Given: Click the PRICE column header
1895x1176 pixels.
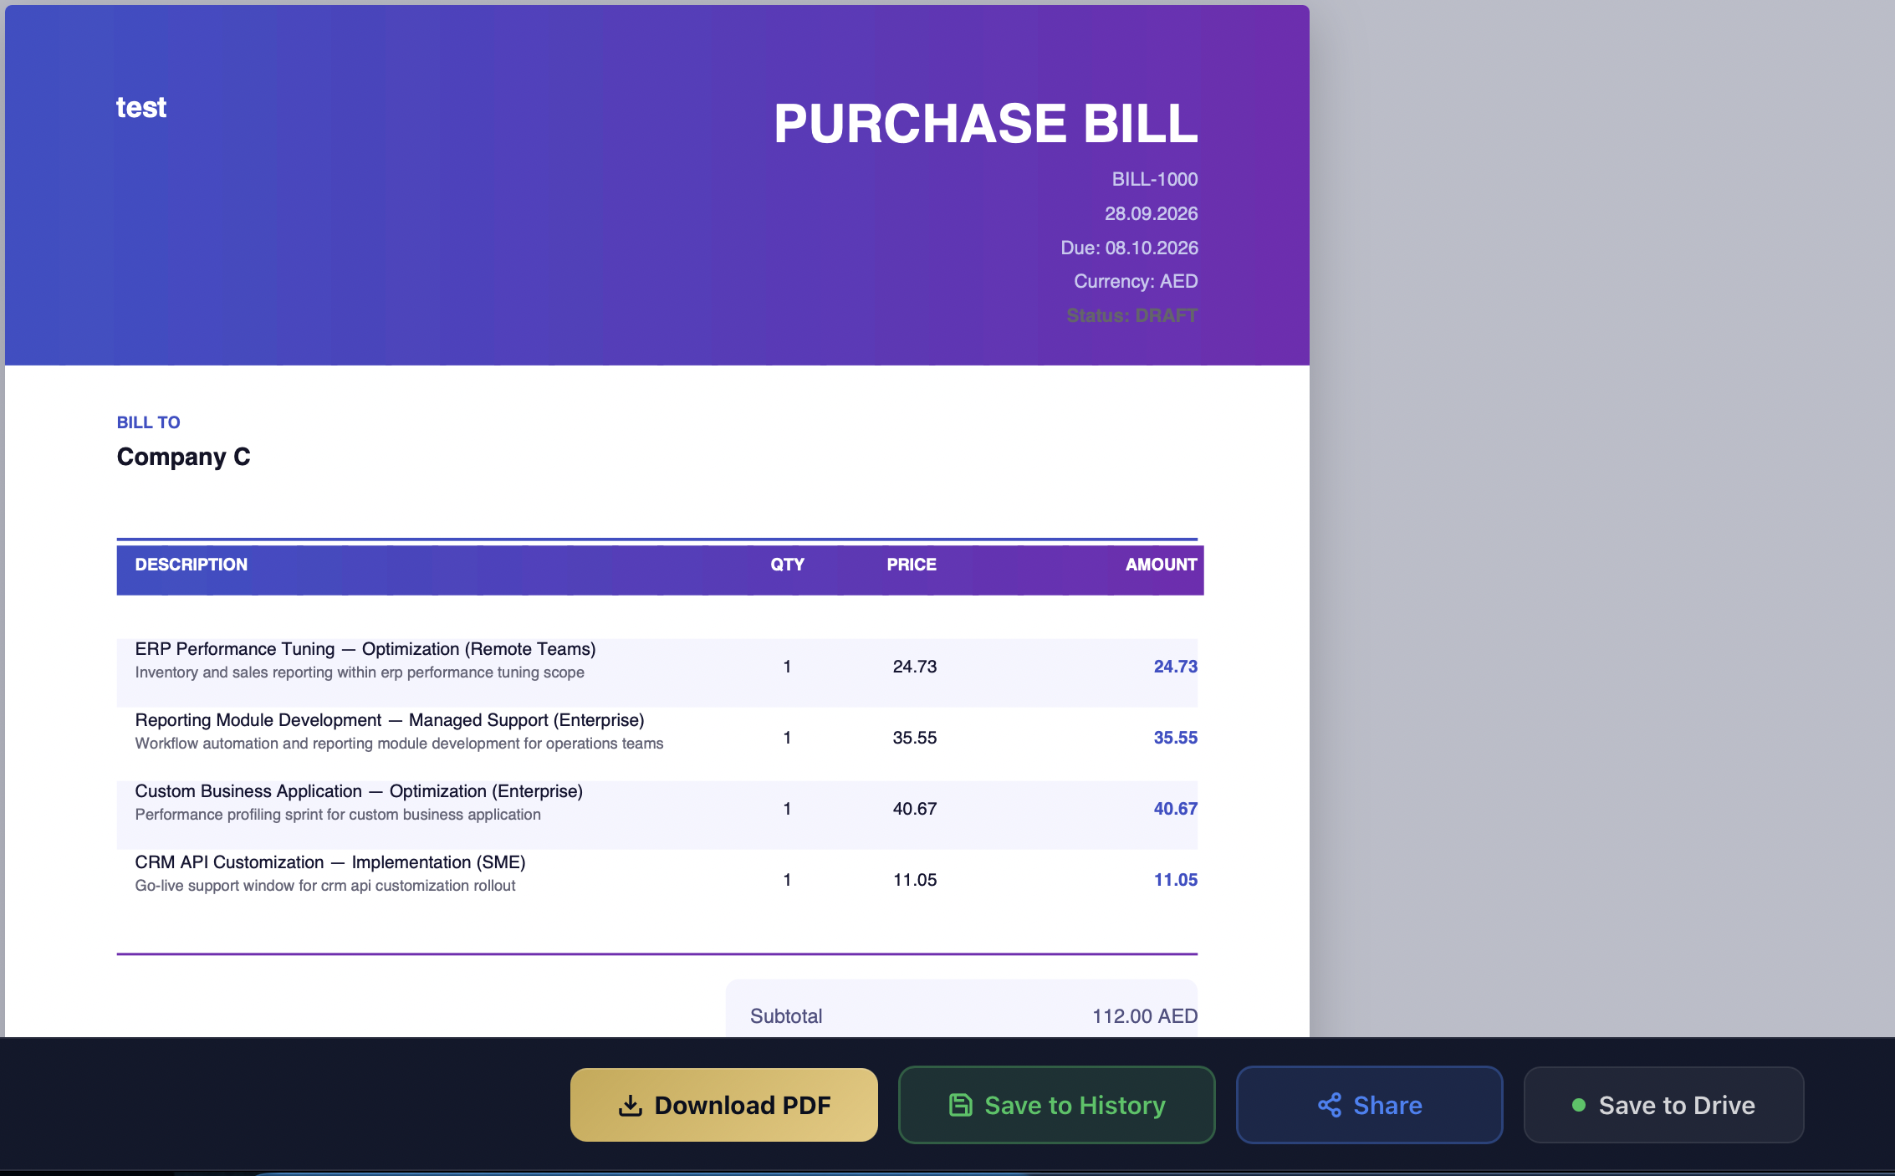Looking at the screenshot, I should (x=912, y=565).
